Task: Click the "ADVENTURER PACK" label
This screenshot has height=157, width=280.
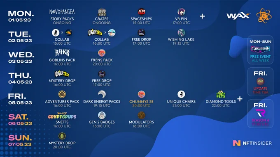Action: tap(62, 101)
